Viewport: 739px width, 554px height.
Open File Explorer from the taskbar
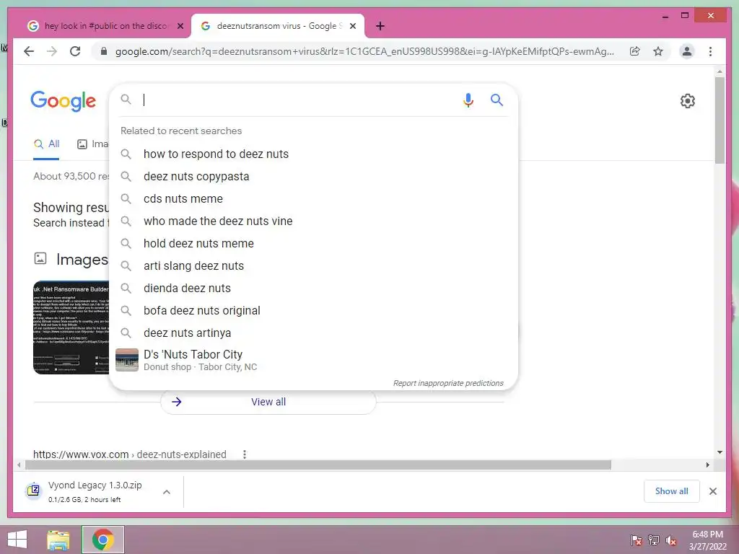(x=58, y=540)
